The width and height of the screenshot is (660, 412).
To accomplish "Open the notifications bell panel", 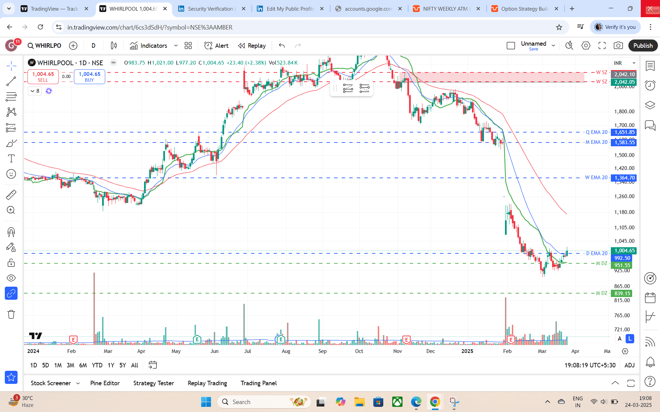I will coord(650,362).
